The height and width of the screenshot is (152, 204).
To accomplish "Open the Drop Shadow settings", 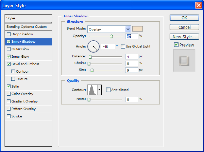I will tap(22, 34).
